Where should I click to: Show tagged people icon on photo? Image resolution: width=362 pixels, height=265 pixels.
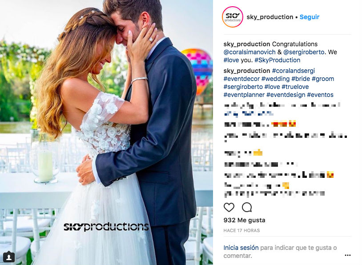click(9, 257)
